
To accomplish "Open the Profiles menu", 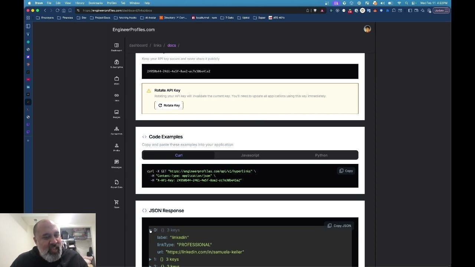I will (x=112, y=3).
